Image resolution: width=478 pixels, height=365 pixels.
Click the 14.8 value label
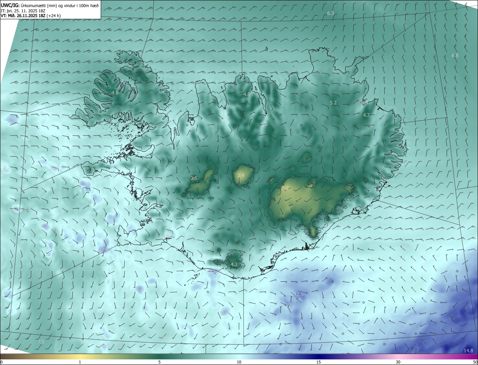[468, 350]
